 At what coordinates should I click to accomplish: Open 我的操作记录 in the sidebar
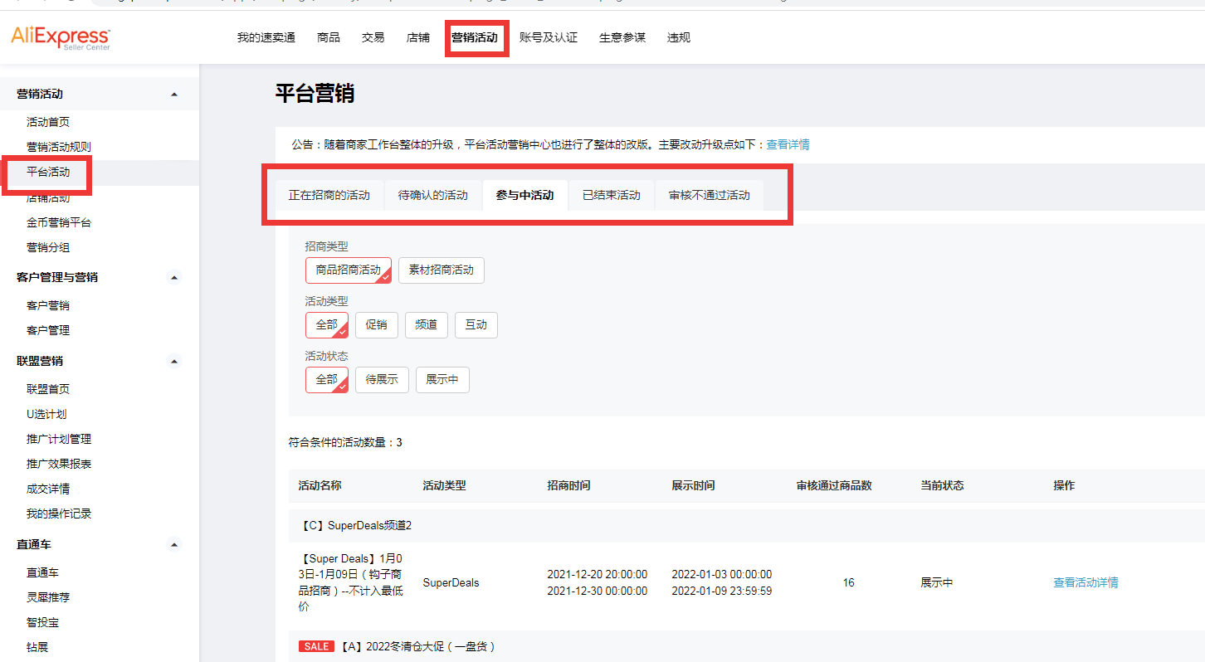click(x=59, y=514)
